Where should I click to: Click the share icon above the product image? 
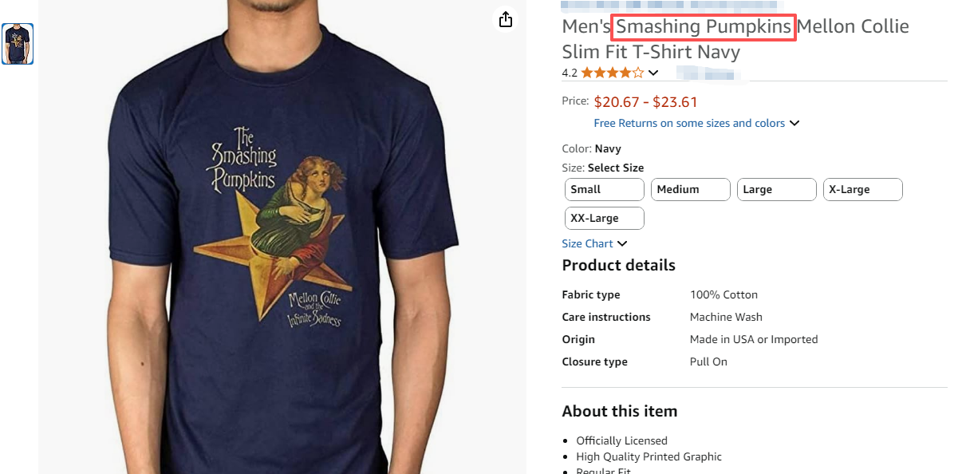506,20
